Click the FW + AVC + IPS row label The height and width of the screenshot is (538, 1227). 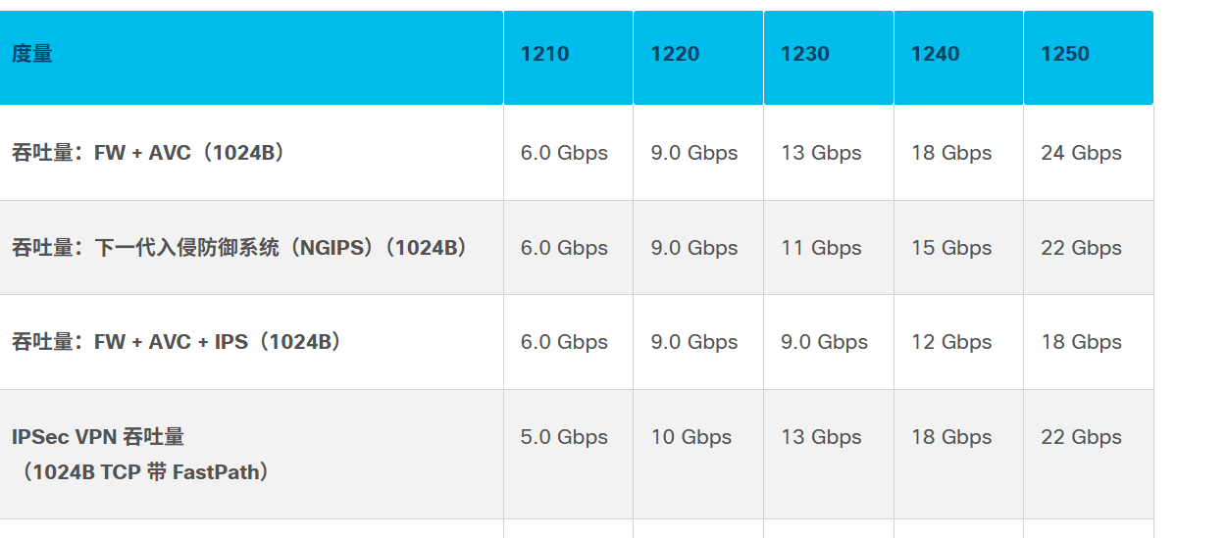pos(177,342)
